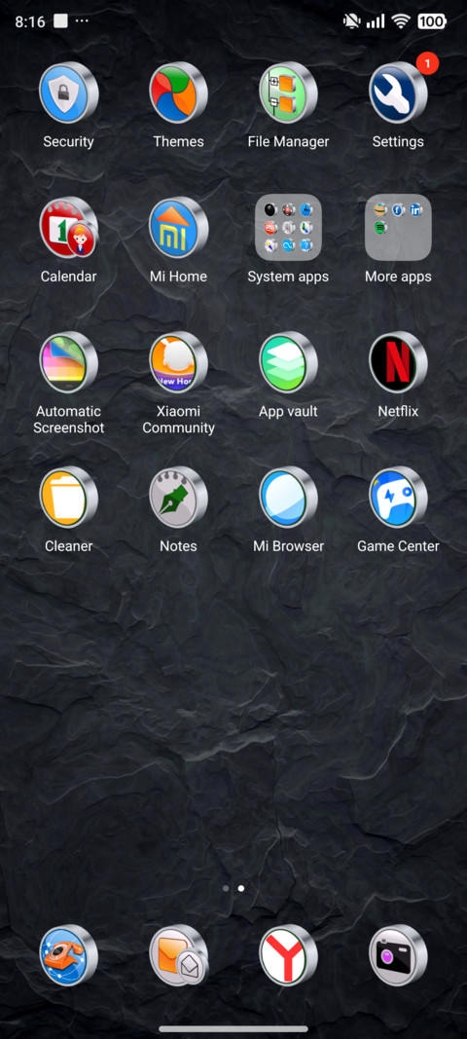The height and width of the screenshot is (1039, 467).
Task: Tap the 8:16 clock in status bar
Action: coord(30,21)
